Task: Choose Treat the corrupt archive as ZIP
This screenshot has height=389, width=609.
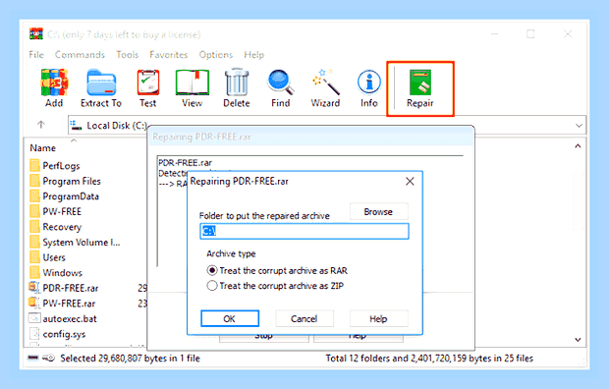Action: 275,286
